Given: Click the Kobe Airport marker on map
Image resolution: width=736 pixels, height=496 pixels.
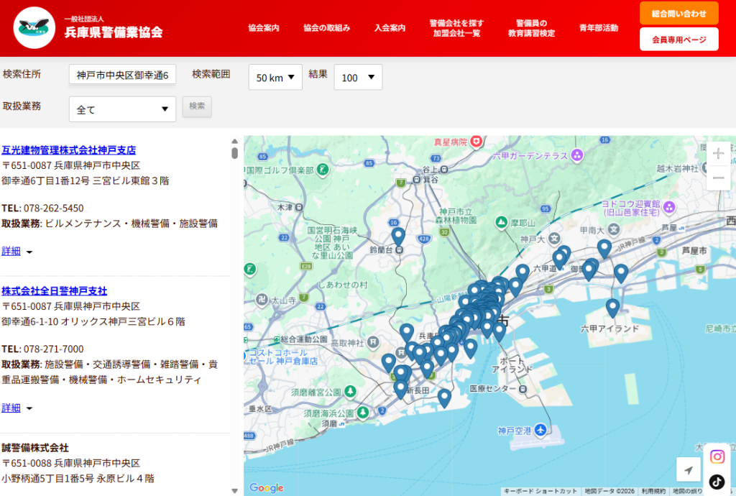Looking at the screenshot, I should (x=540, y=431).
